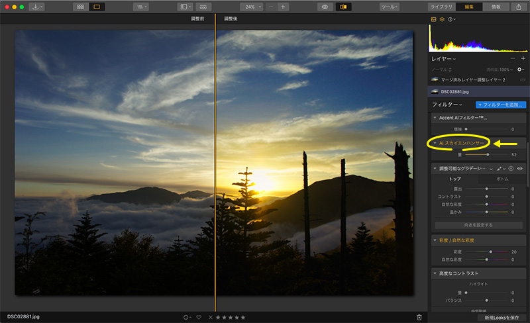Open the ノーマル blend mode selector
This screenshot has height=323, width=530.
pos(441,69)
